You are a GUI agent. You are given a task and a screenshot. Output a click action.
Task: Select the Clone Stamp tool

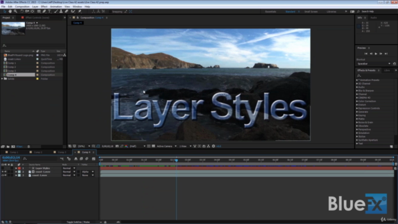pyautogui.click(x=61, y=11)
